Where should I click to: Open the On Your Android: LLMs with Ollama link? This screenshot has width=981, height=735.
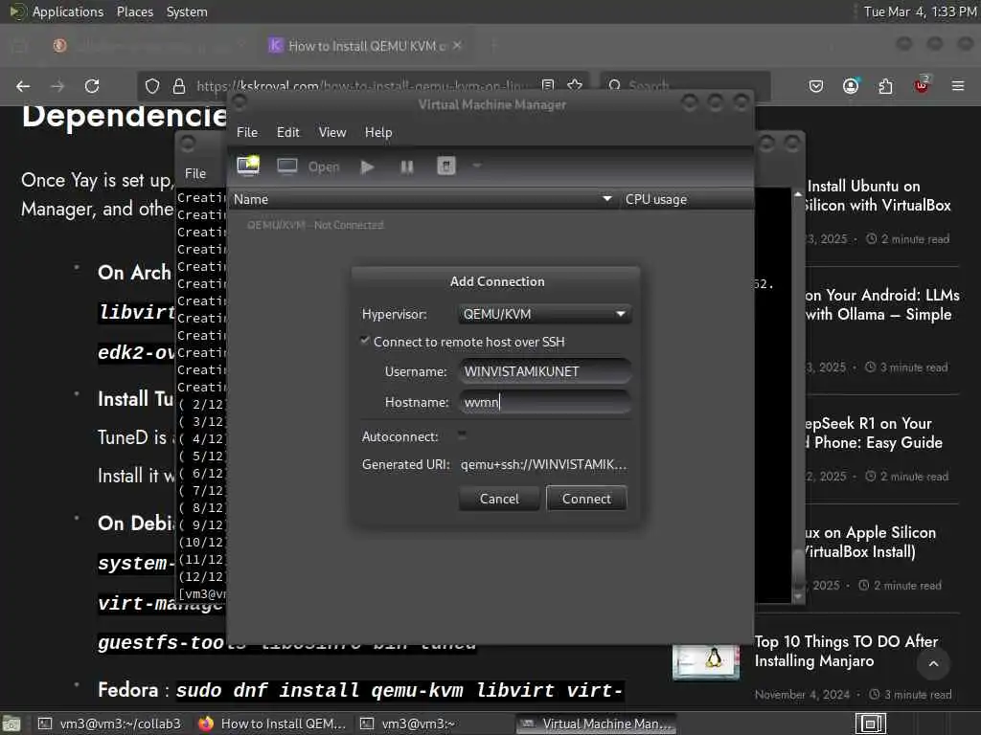pos(881,304)
